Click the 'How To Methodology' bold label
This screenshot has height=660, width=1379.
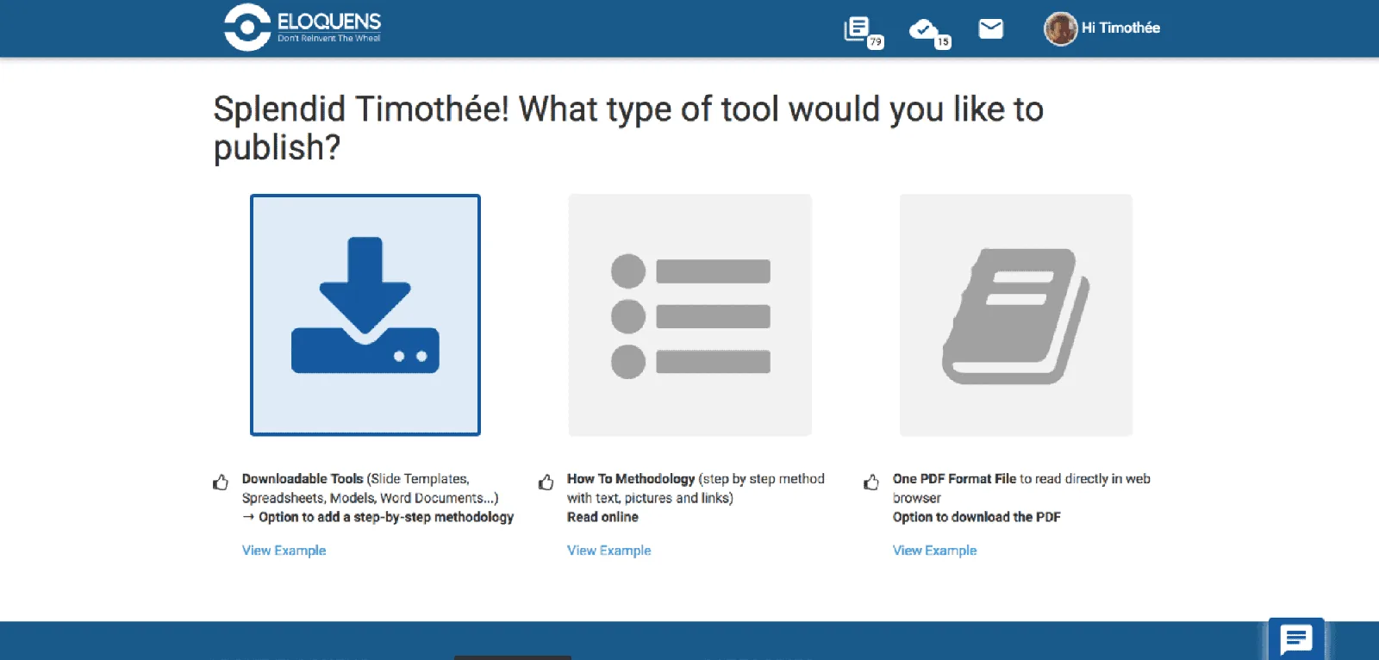(x=631, y=479)
